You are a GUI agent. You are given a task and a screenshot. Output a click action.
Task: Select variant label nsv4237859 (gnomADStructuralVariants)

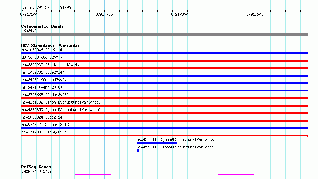[61, 110]
